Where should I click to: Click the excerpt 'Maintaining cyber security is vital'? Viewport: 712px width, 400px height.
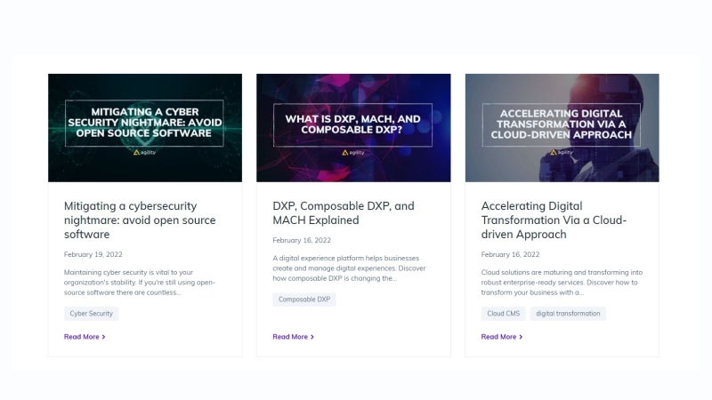pos(140,282)
